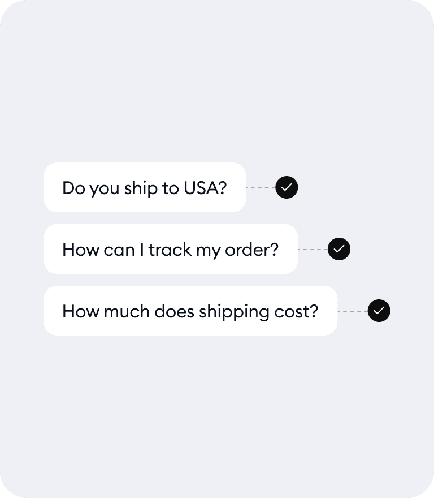Click the checkmark beside "Do you ship to USA?"
This screenshot has height=498, width=434.
coord(287,187)
